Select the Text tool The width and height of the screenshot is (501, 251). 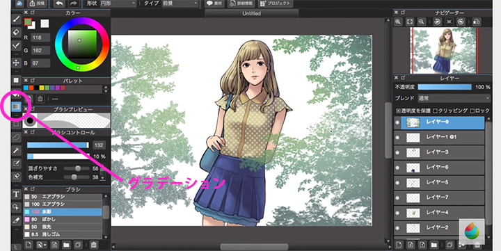tap(16, 194)
